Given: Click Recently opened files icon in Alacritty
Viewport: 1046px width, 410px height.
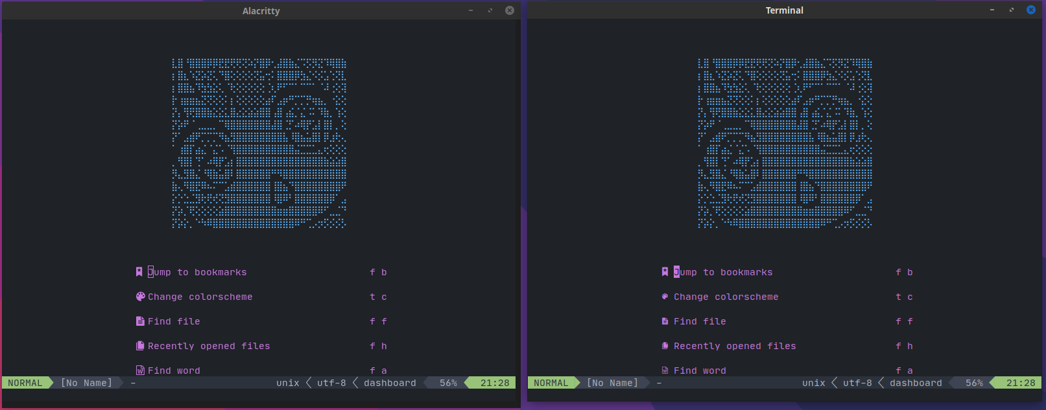Looking at the screenshot, I should (140, 346).
